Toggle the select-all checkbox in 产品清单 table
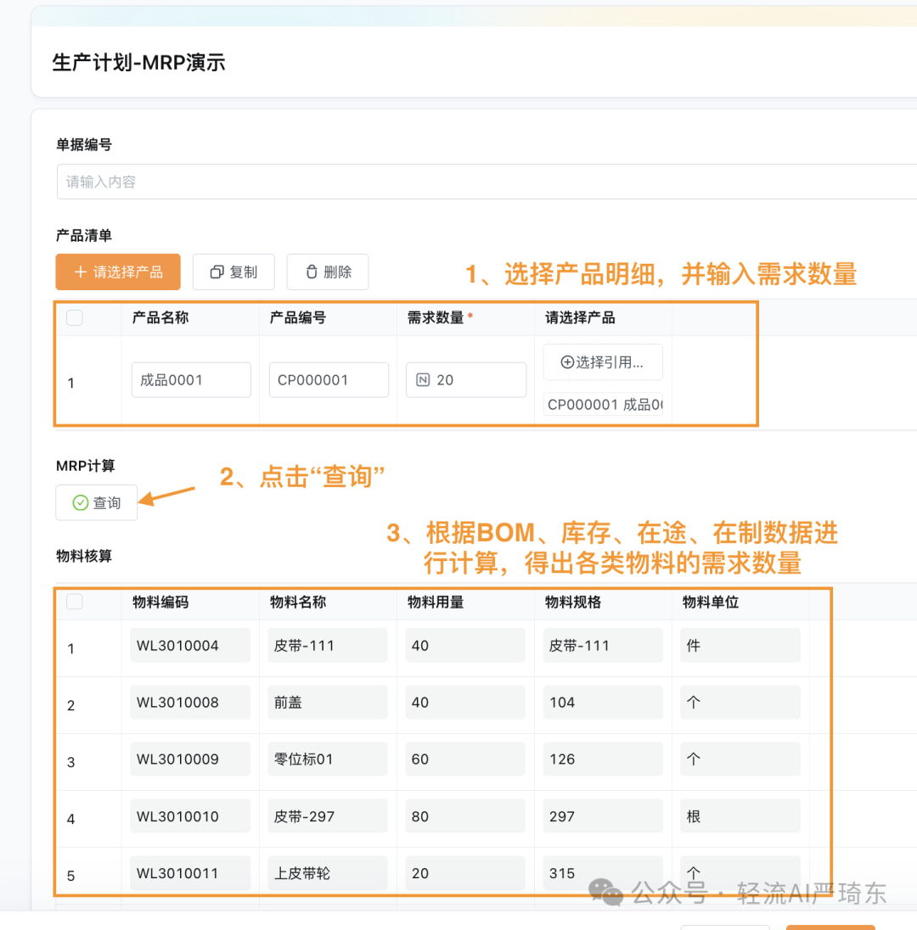The height and width of the screenshot is (930, 917). coord(75,317)
